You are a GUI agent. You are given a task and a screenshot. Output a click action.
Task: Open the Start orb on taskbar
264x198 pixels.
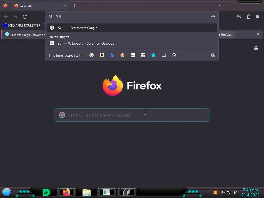coord(6,192)
